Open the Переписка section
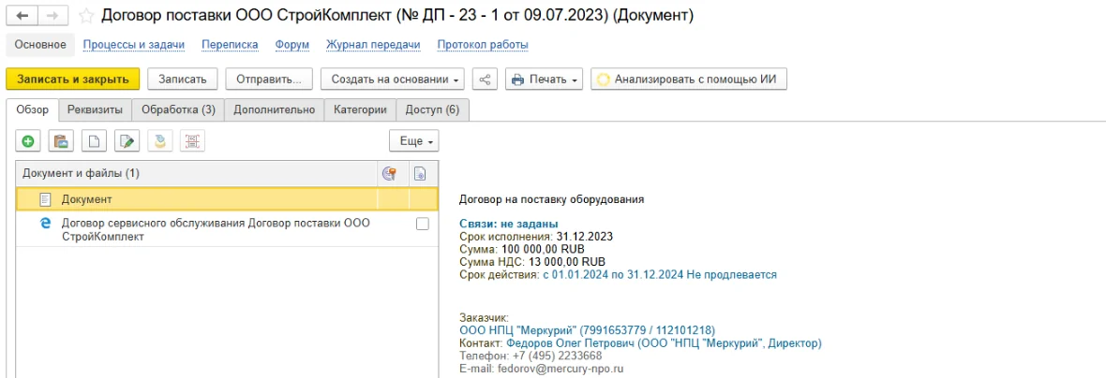Image resolution: width=1106 pixels, height=378 pixels. click(230, 45)
